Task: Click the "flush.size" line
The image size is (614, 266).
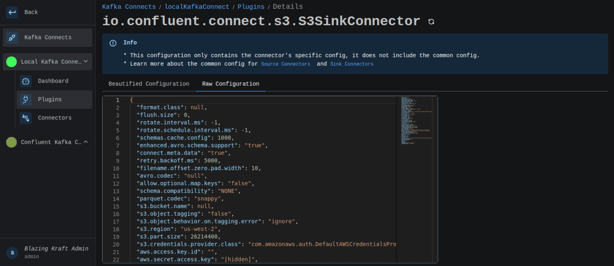Action: pos(163,115)
